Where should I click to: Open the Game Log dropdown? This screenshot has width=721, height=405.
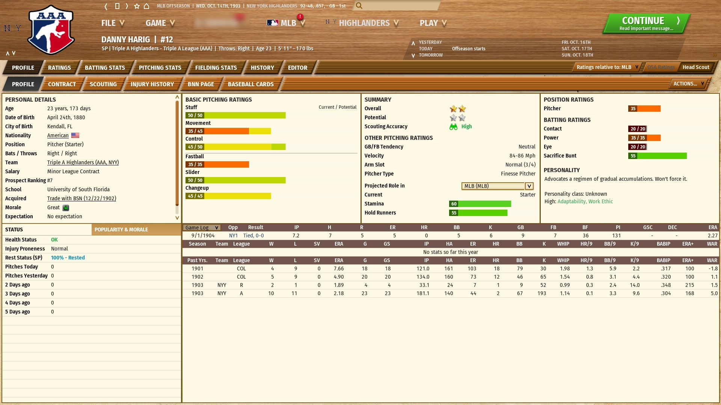[x=202, y=228]
